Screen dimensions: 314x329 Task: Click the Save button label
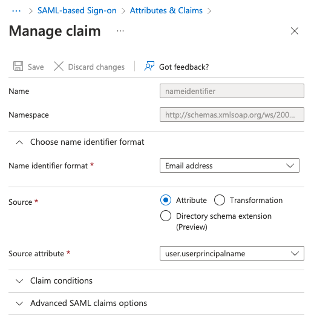pyautogui.click(x=36, y=67)
